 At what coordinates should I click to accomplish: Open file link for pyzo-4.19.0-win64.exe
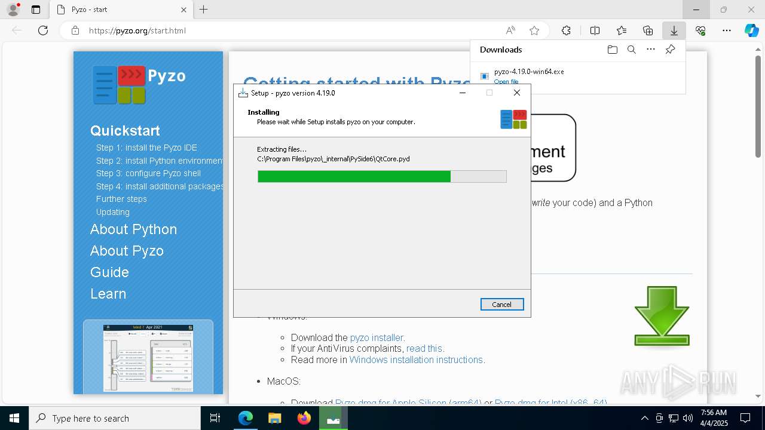coord(506,82)
